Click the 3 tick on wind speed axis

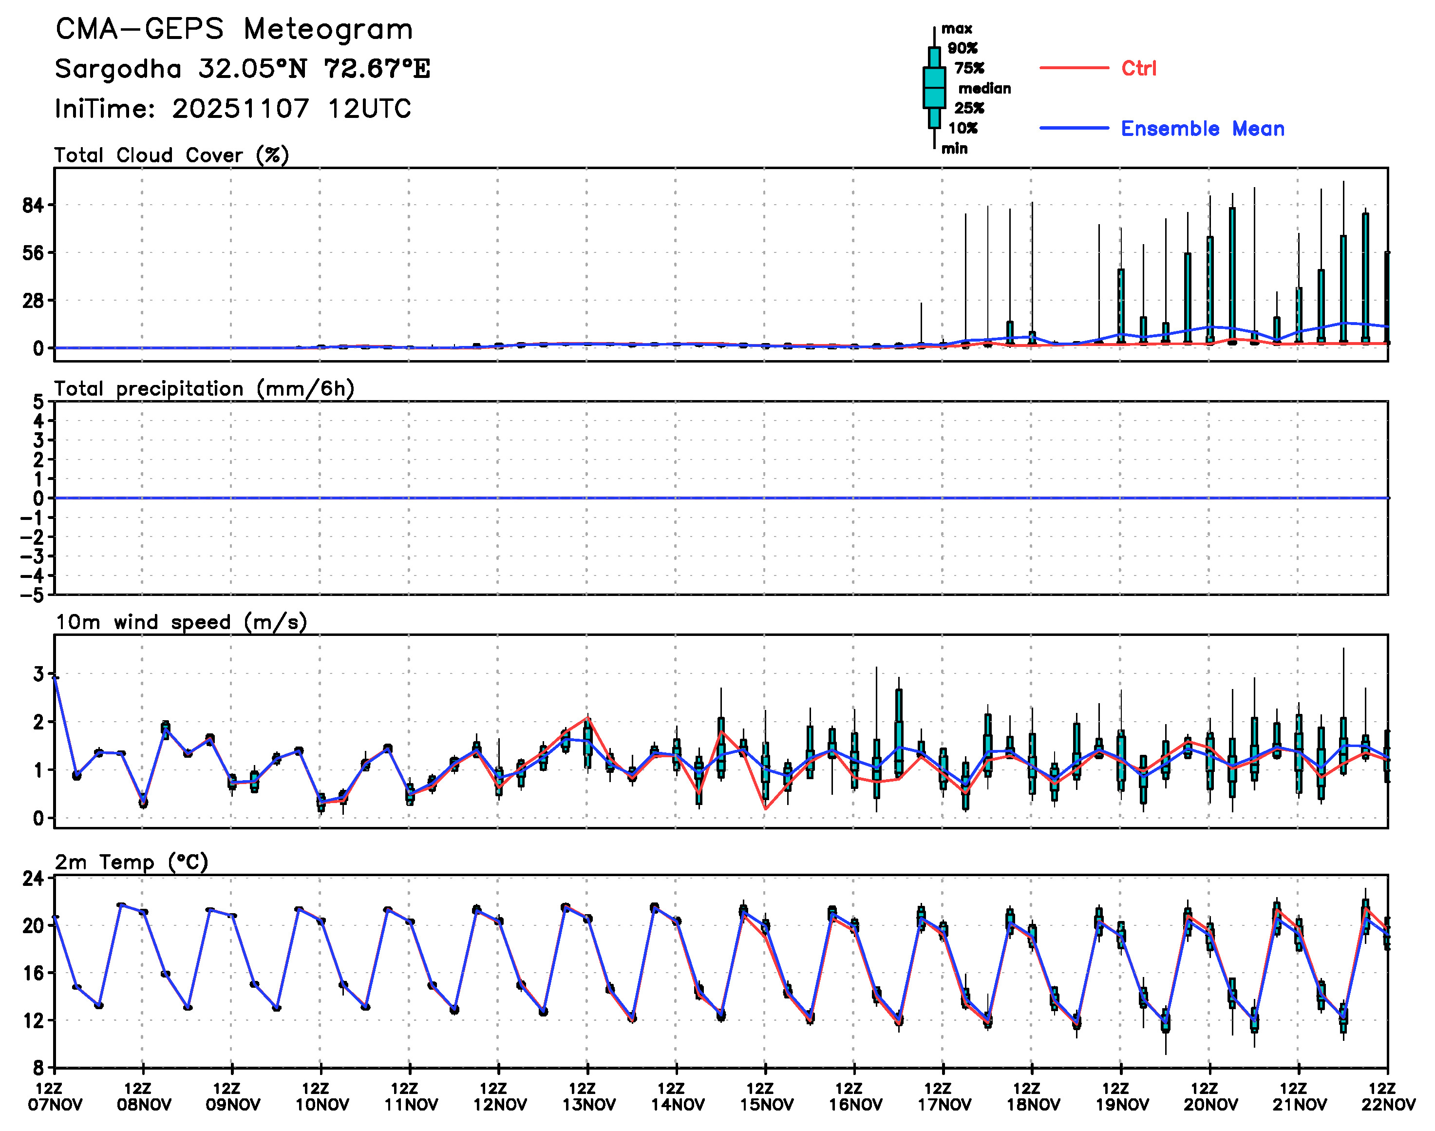[x=38, y=674]
